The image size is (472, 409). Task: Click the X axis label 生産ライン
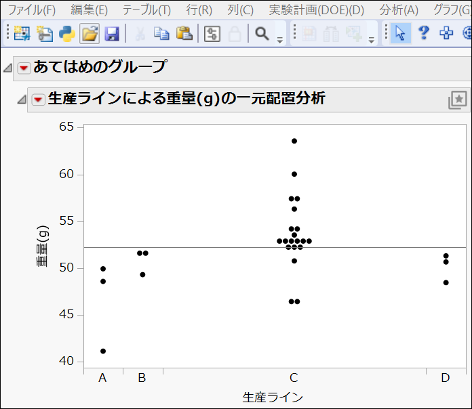tap(273, 397)
